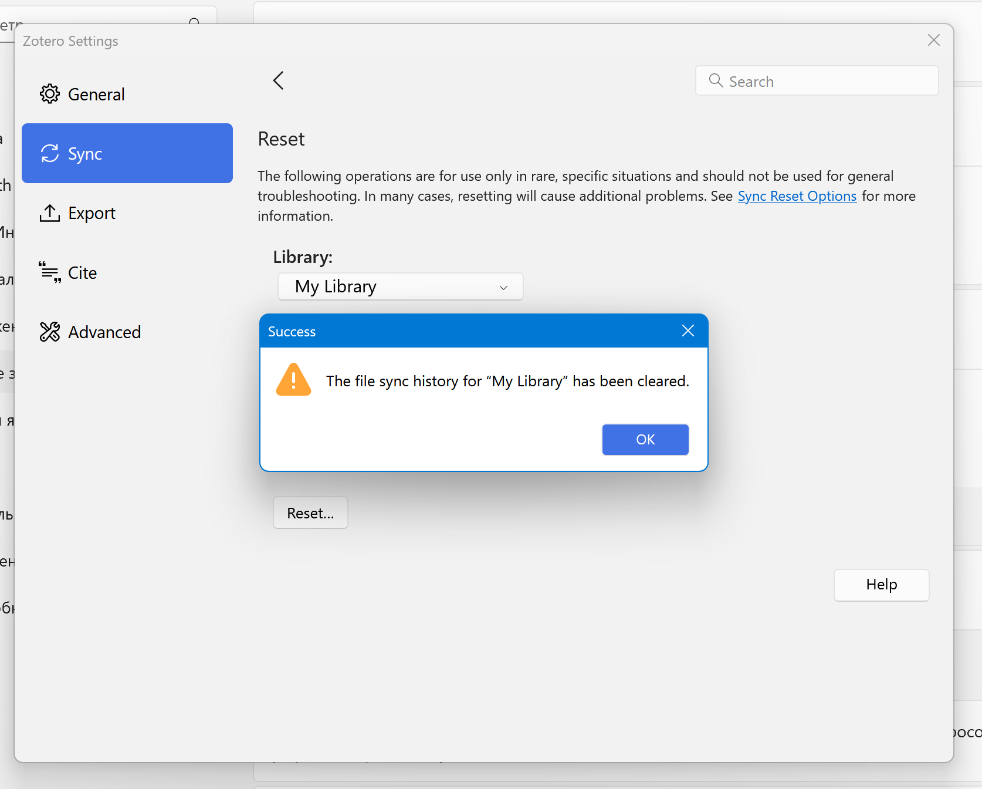Click the General gear icon
Image resolution: width=982 pixels, height=789 pixels.
pyautogui.click(x=50, y=94)
